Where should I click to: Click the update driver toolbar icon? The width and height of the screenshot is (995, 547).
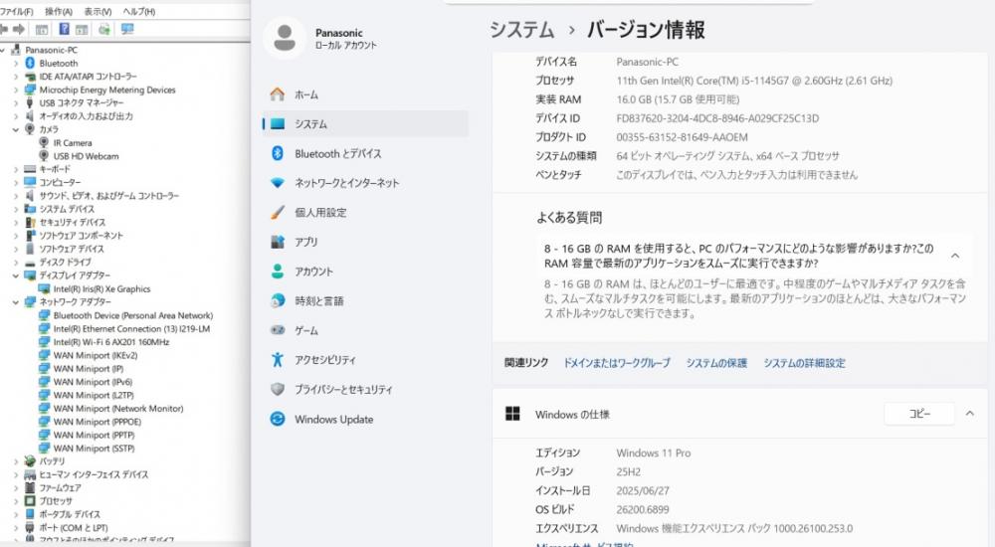pos(104,29)
